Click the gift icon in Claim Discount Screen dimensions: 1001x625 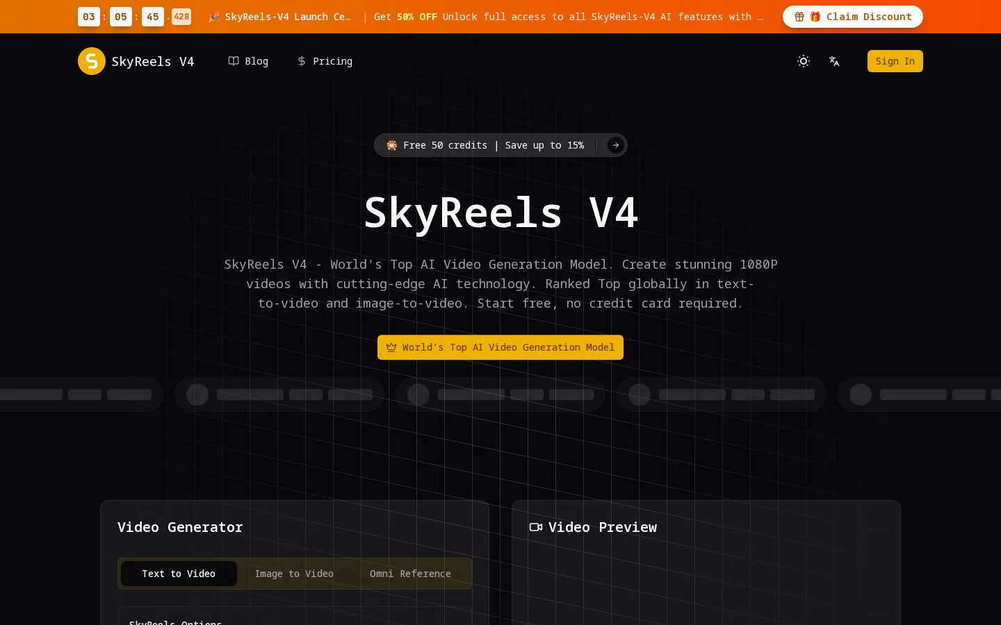(x=799, y=17)
